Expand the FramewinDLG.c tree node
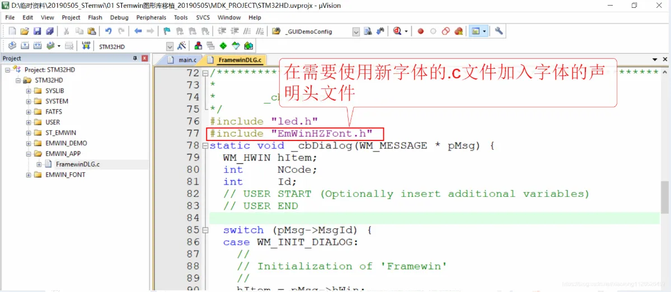 39,164
